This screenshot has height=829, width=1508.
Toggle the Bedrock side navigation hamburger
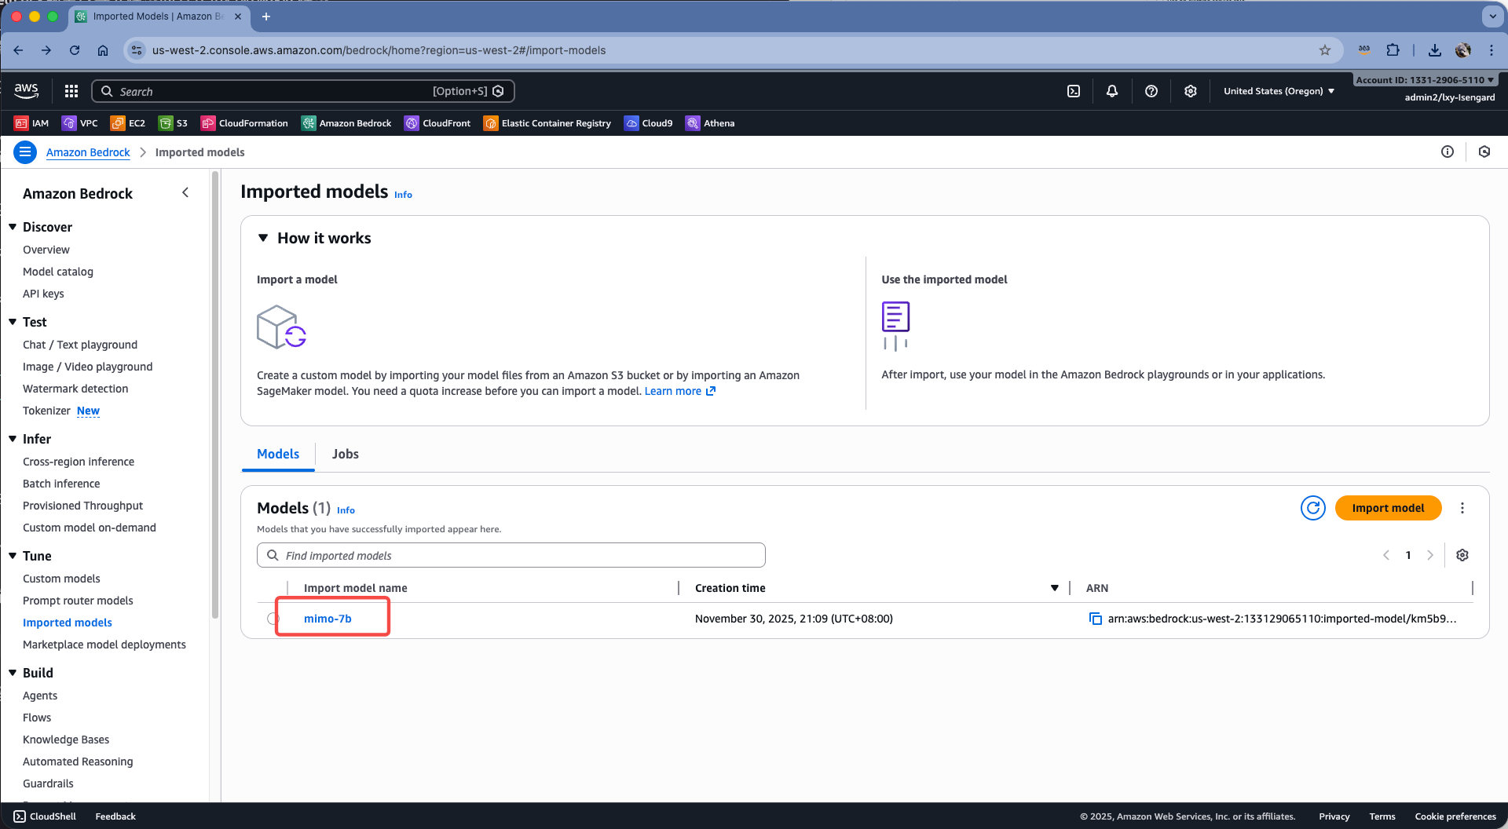(25, 152)
